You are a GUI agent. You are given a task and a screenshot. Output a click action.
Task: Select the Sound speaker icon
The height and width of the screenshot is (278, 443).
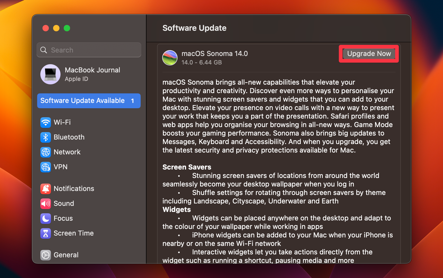46,203
